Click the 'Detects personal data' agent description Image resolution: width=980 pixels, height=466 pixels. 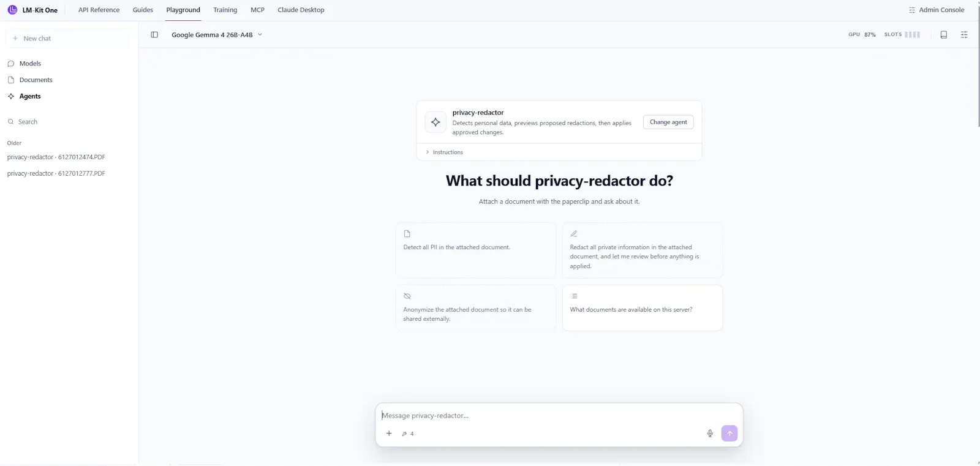click(542, 127)
